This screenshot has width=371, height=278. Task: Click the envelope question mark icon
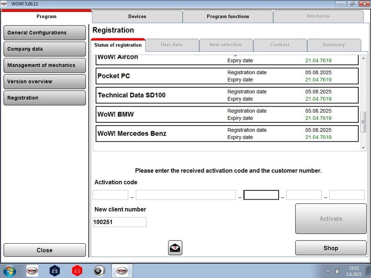coord(175,248)
